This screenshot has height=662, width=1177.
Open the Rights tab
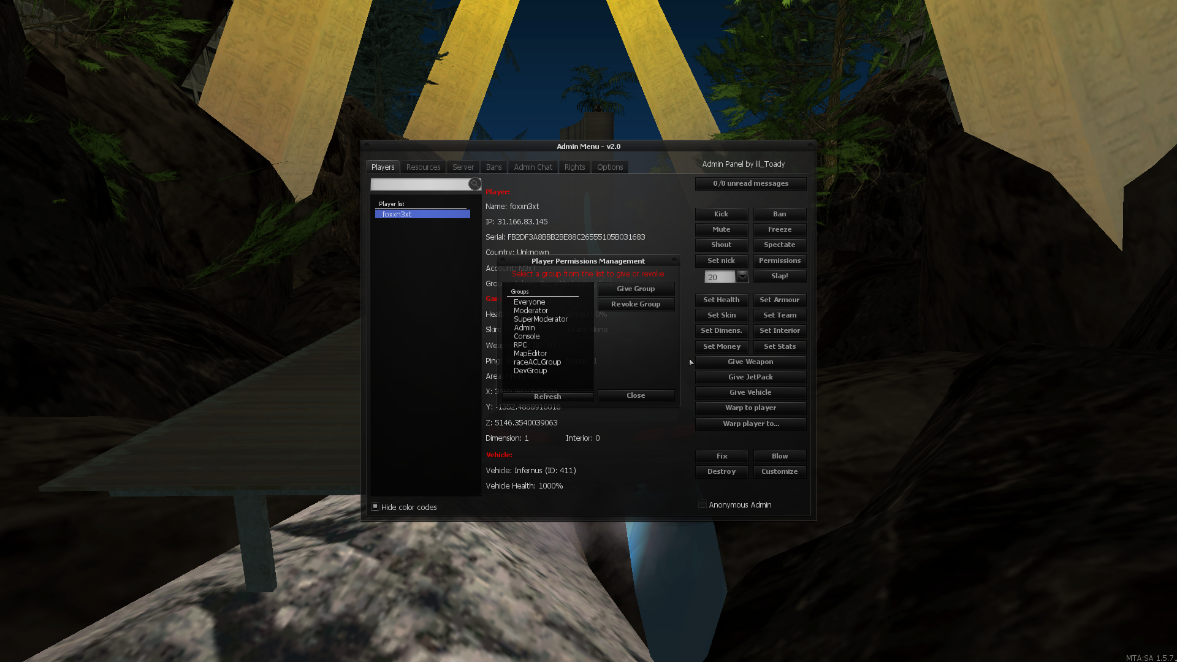point(574,167)
